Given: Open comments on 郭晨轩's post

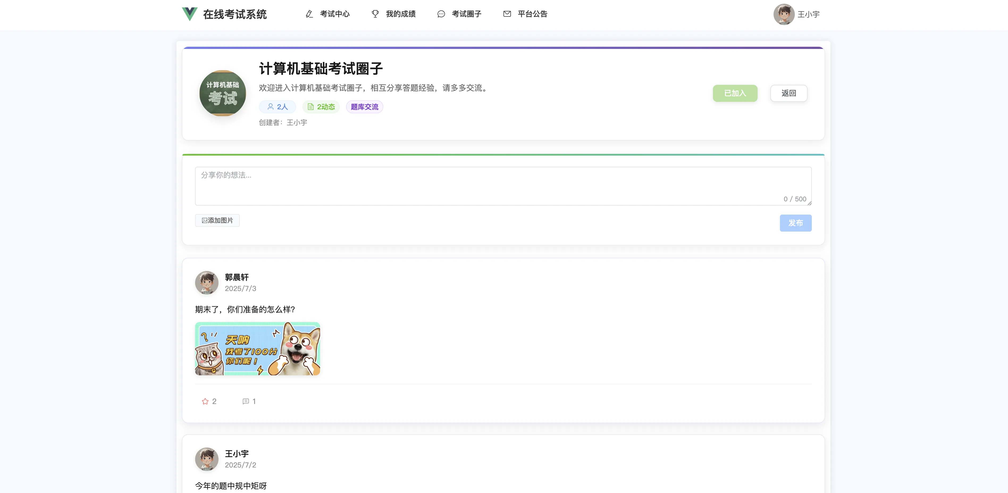Looking at the screenshot, I should pos(246,401).
